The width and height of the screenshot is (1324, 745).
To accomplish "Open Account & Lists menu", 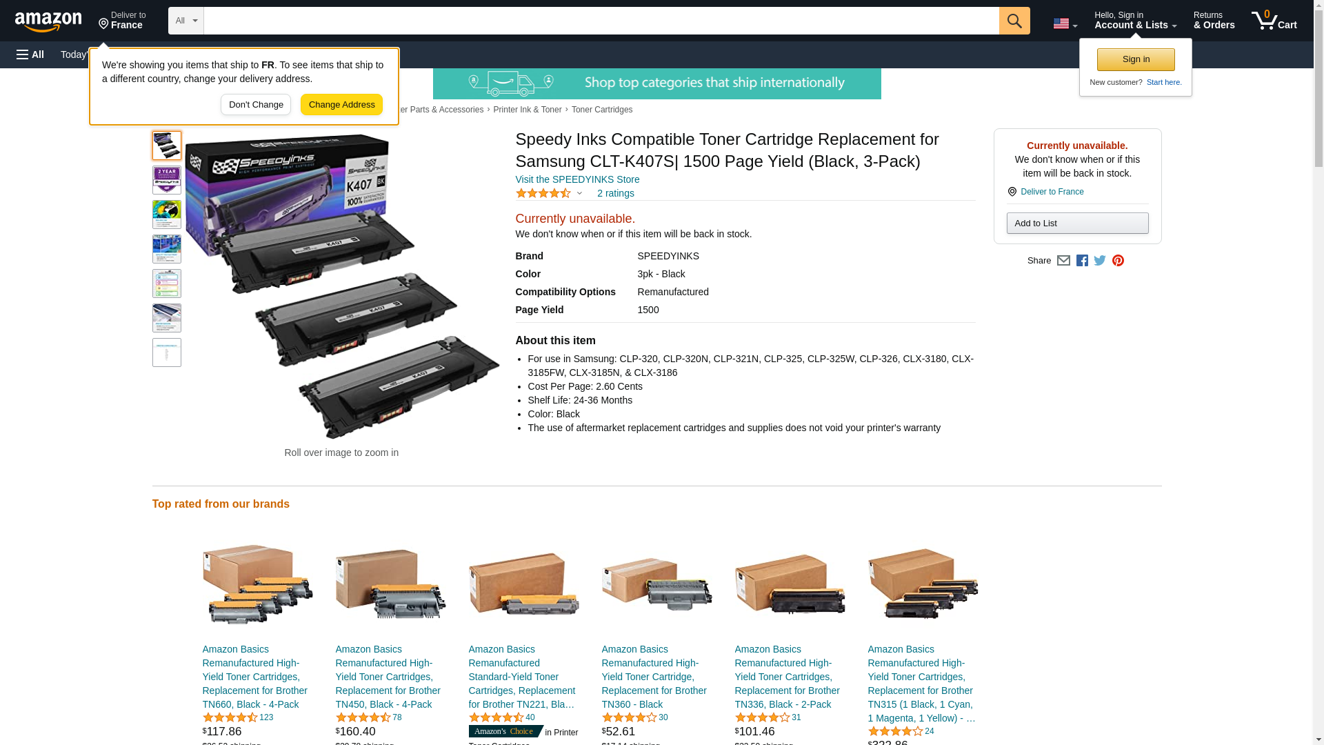I will point(1135,21).
